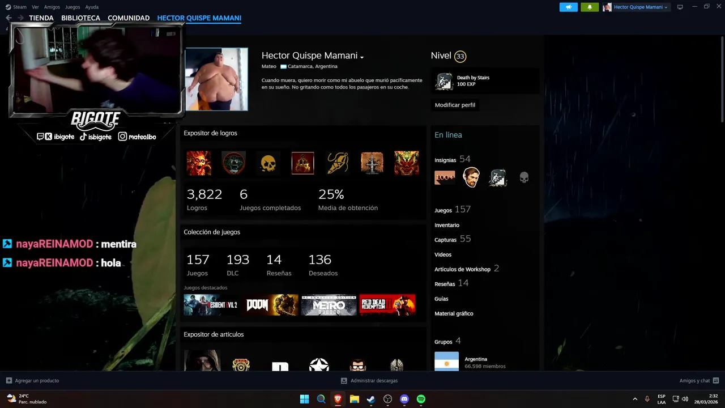Select the red pentagram achievement icon

(x=302, y=163)
